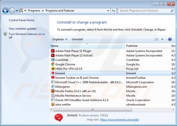Screen dimensions: 177x126
Task: Select the CrankWeb program name
Action: pos(62,60)
